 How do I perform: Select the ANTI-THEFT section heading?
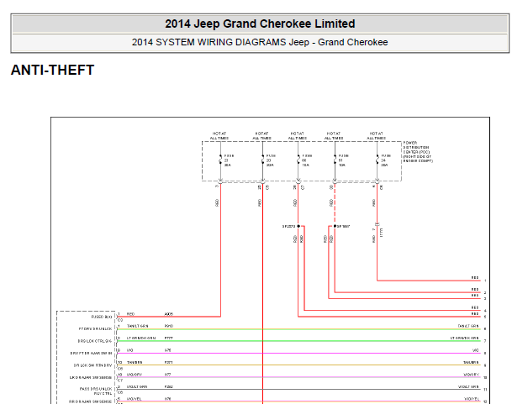click(x=52, y=71)
